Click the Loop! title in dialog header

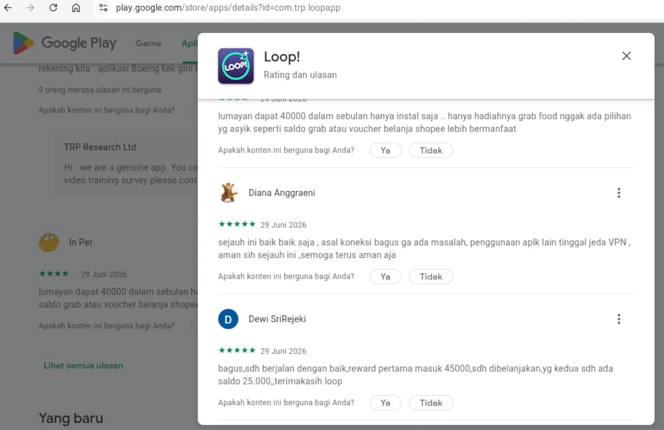click(x=282, y=57)
